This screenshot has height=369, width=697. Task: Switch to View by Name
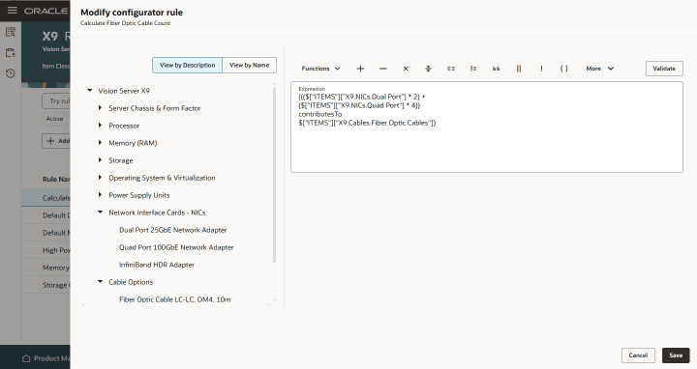[x=250, y=65]
